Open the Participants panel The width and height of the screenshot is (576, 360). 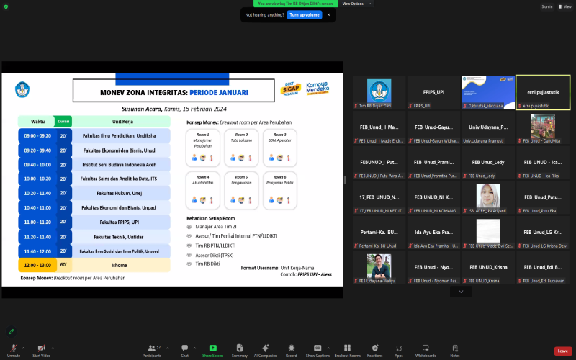pyautogui.click(x=152, y=348)
